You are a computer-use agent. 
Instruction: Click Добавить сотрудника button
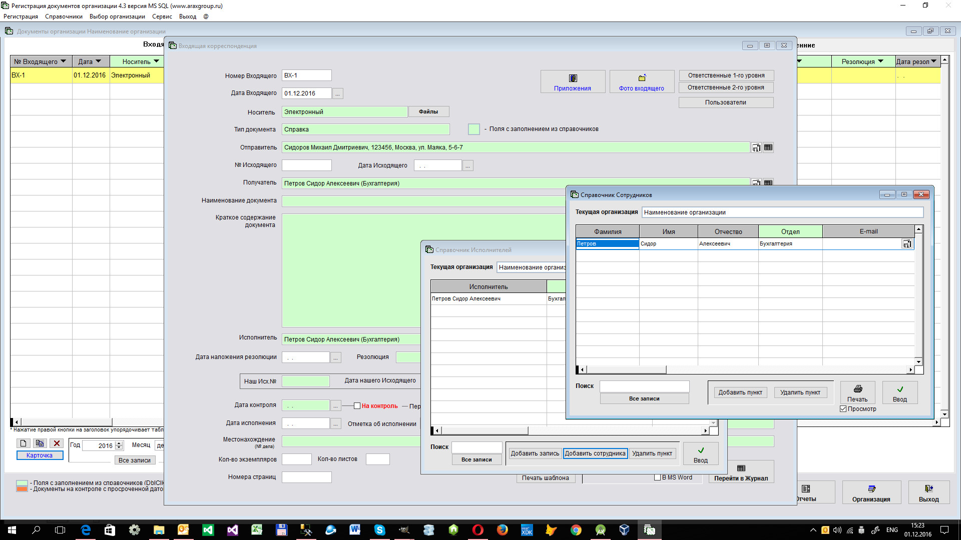pos(595,453)
